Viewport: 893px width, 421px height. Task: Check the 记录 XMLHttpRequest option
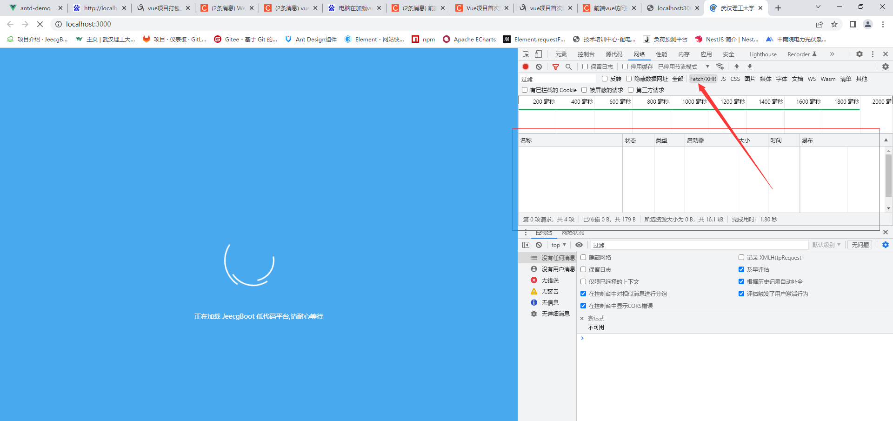click(x=741, y=257)
